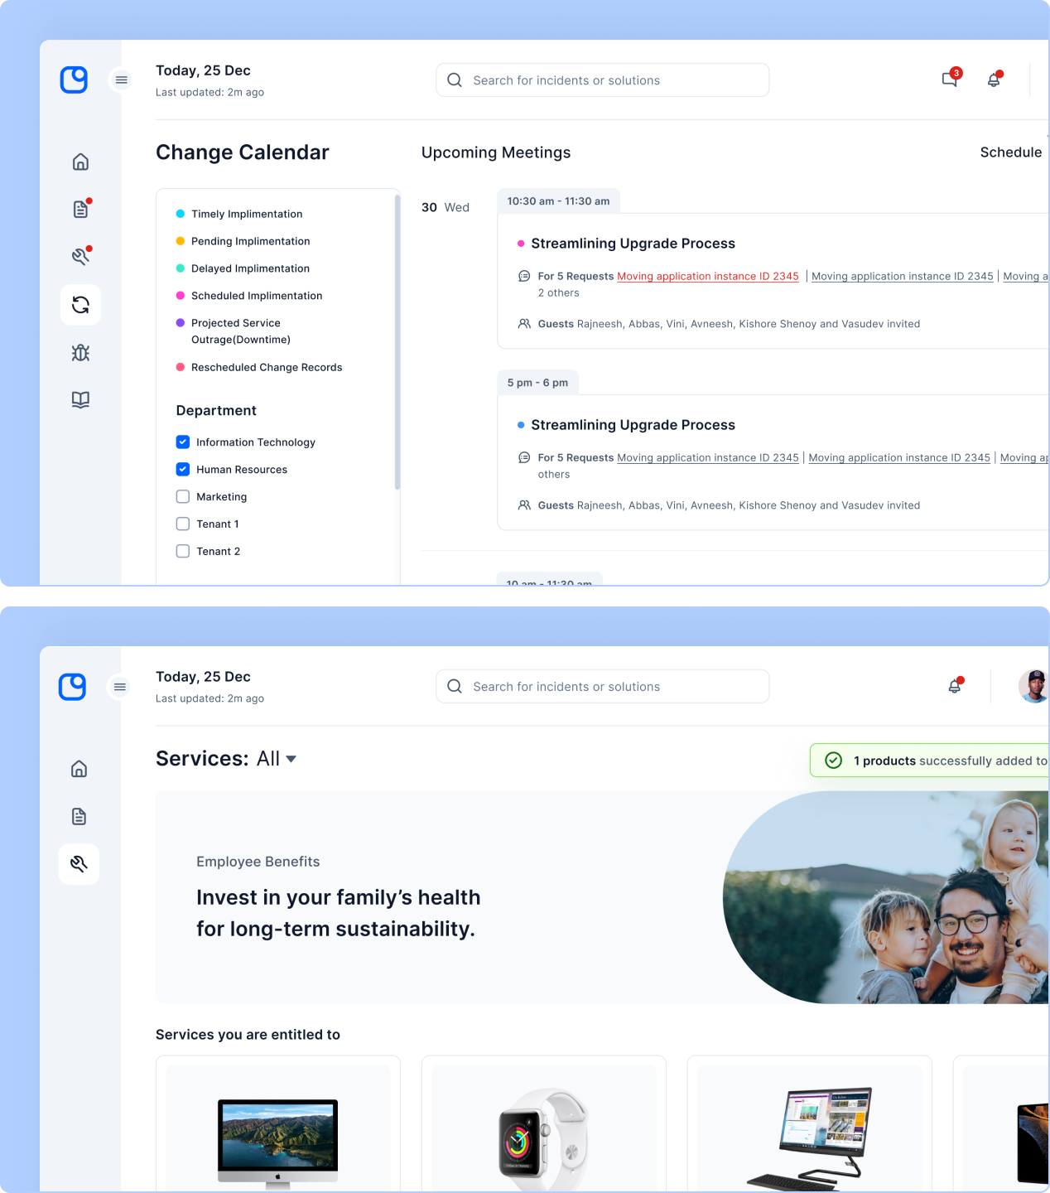Click search magnifier icon in Change Calendar window
1050x1193 pixels.
[455, 80]
